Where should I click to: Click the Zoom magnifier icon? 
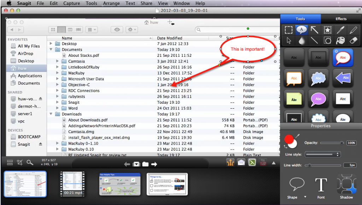point(30,163)
